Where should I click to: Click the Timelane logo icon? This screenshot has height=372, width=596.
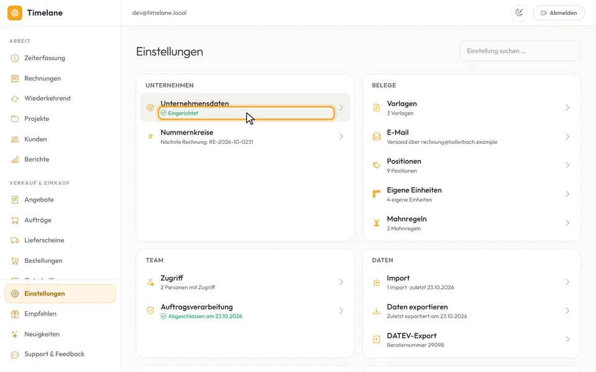tap(15, 13)
